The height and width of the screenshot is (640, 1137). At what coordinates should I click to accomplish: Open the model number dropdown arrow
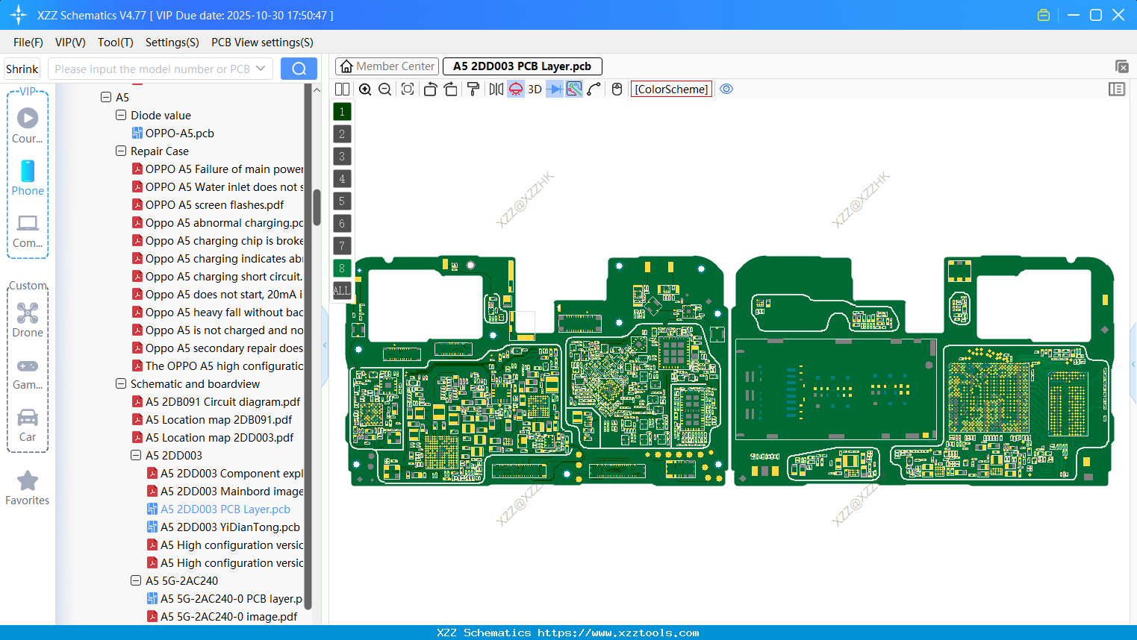coord(261,69)
